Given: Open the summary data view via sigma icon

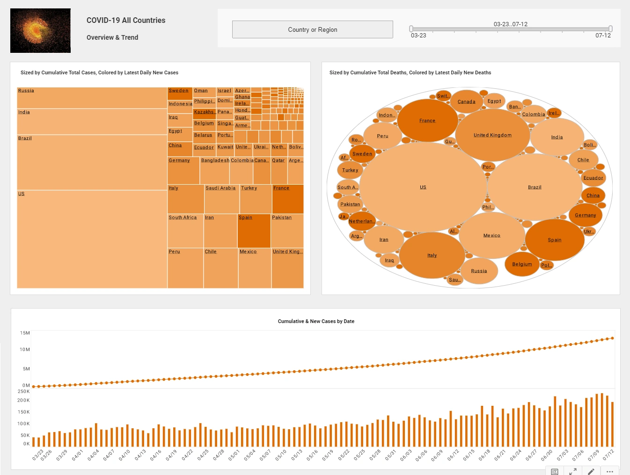Looking at the screenshot, I should (554, 471).
